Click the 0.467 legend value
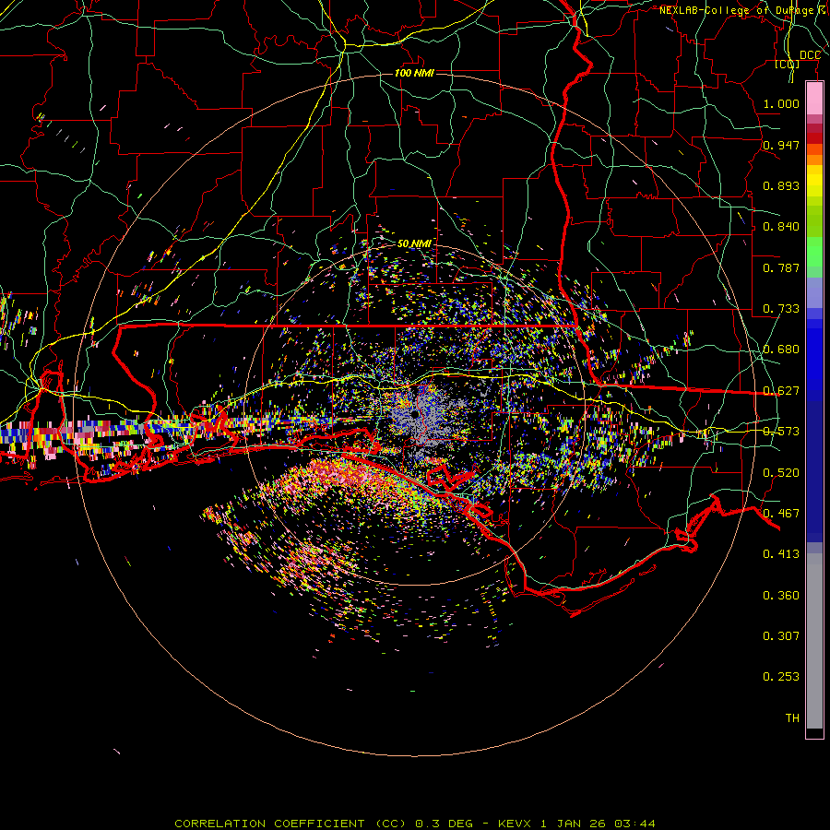The height and width of the screenshot is (830, 830). pos(781,514)
